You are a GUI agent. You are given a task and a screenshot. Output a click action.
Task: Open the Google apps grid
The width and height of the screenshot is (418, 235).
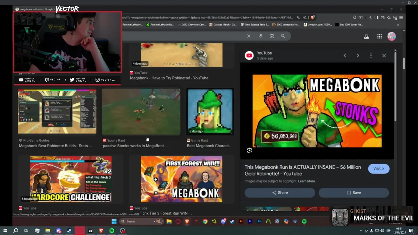pos(379,37)
